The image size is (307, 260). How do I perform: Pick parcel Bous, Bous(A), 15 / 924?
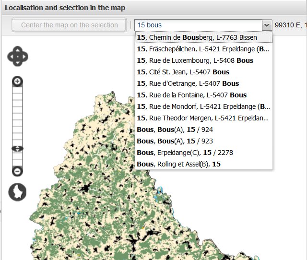(175, 130)
